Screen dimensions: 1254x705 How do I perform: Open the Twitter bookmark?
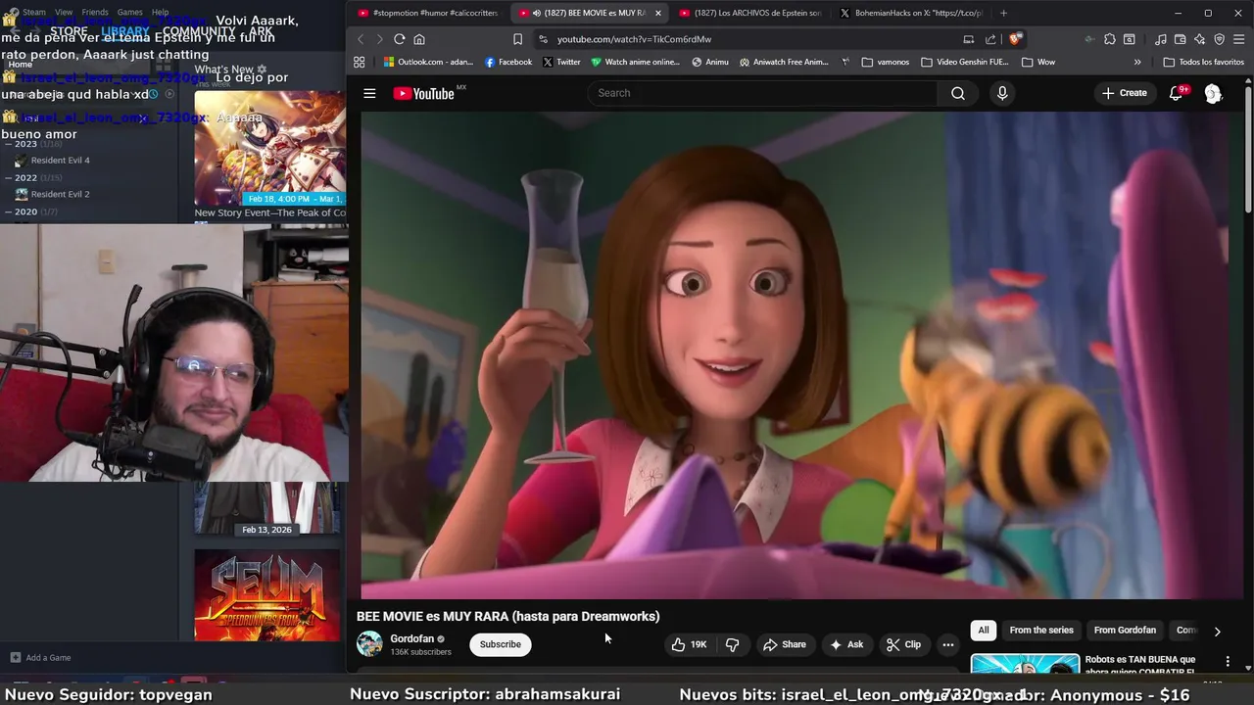(561, 62)
